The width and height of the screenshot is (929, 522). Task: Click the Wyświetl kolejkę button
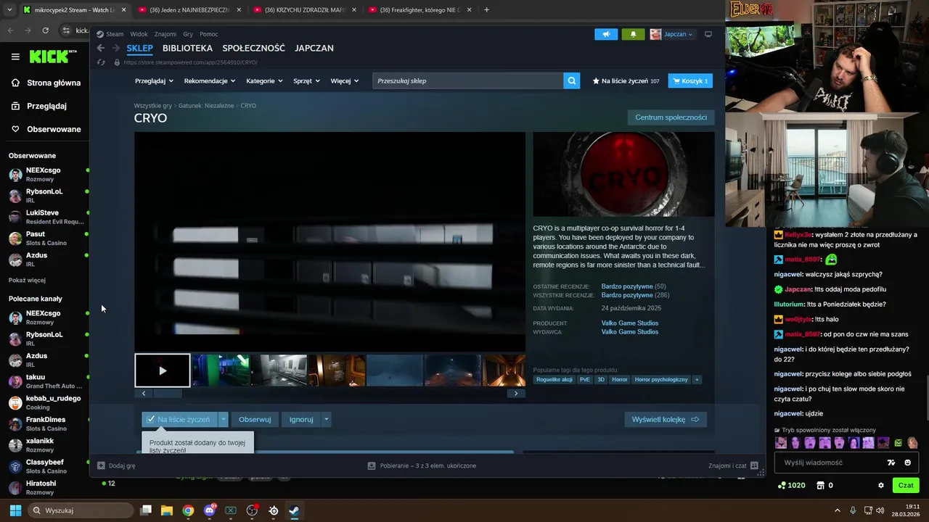pyautogui.click(x=665, y=419)
